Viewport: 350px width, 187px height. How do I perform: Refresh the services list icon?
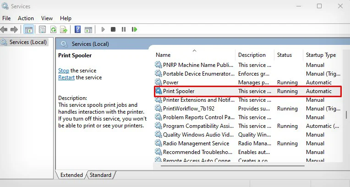tap(53, 29)
